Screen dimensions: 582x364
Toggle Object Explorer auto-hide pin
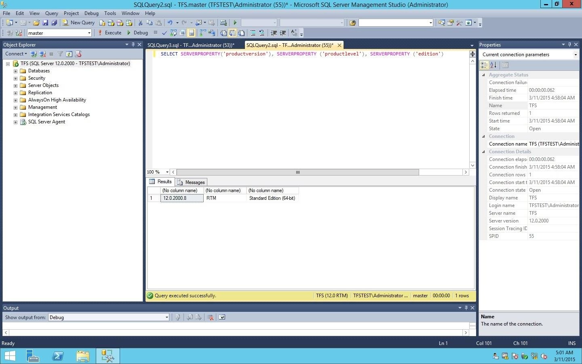tap(133, 44)
